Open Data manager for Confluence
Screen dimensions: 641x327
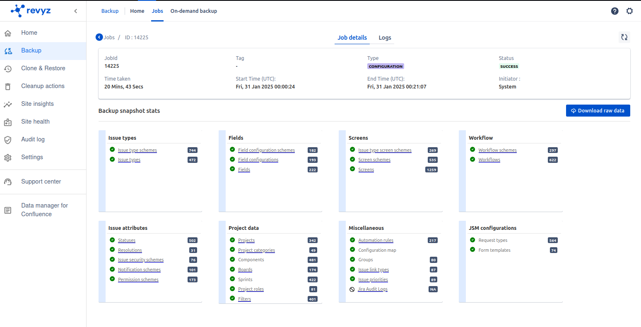44,210
